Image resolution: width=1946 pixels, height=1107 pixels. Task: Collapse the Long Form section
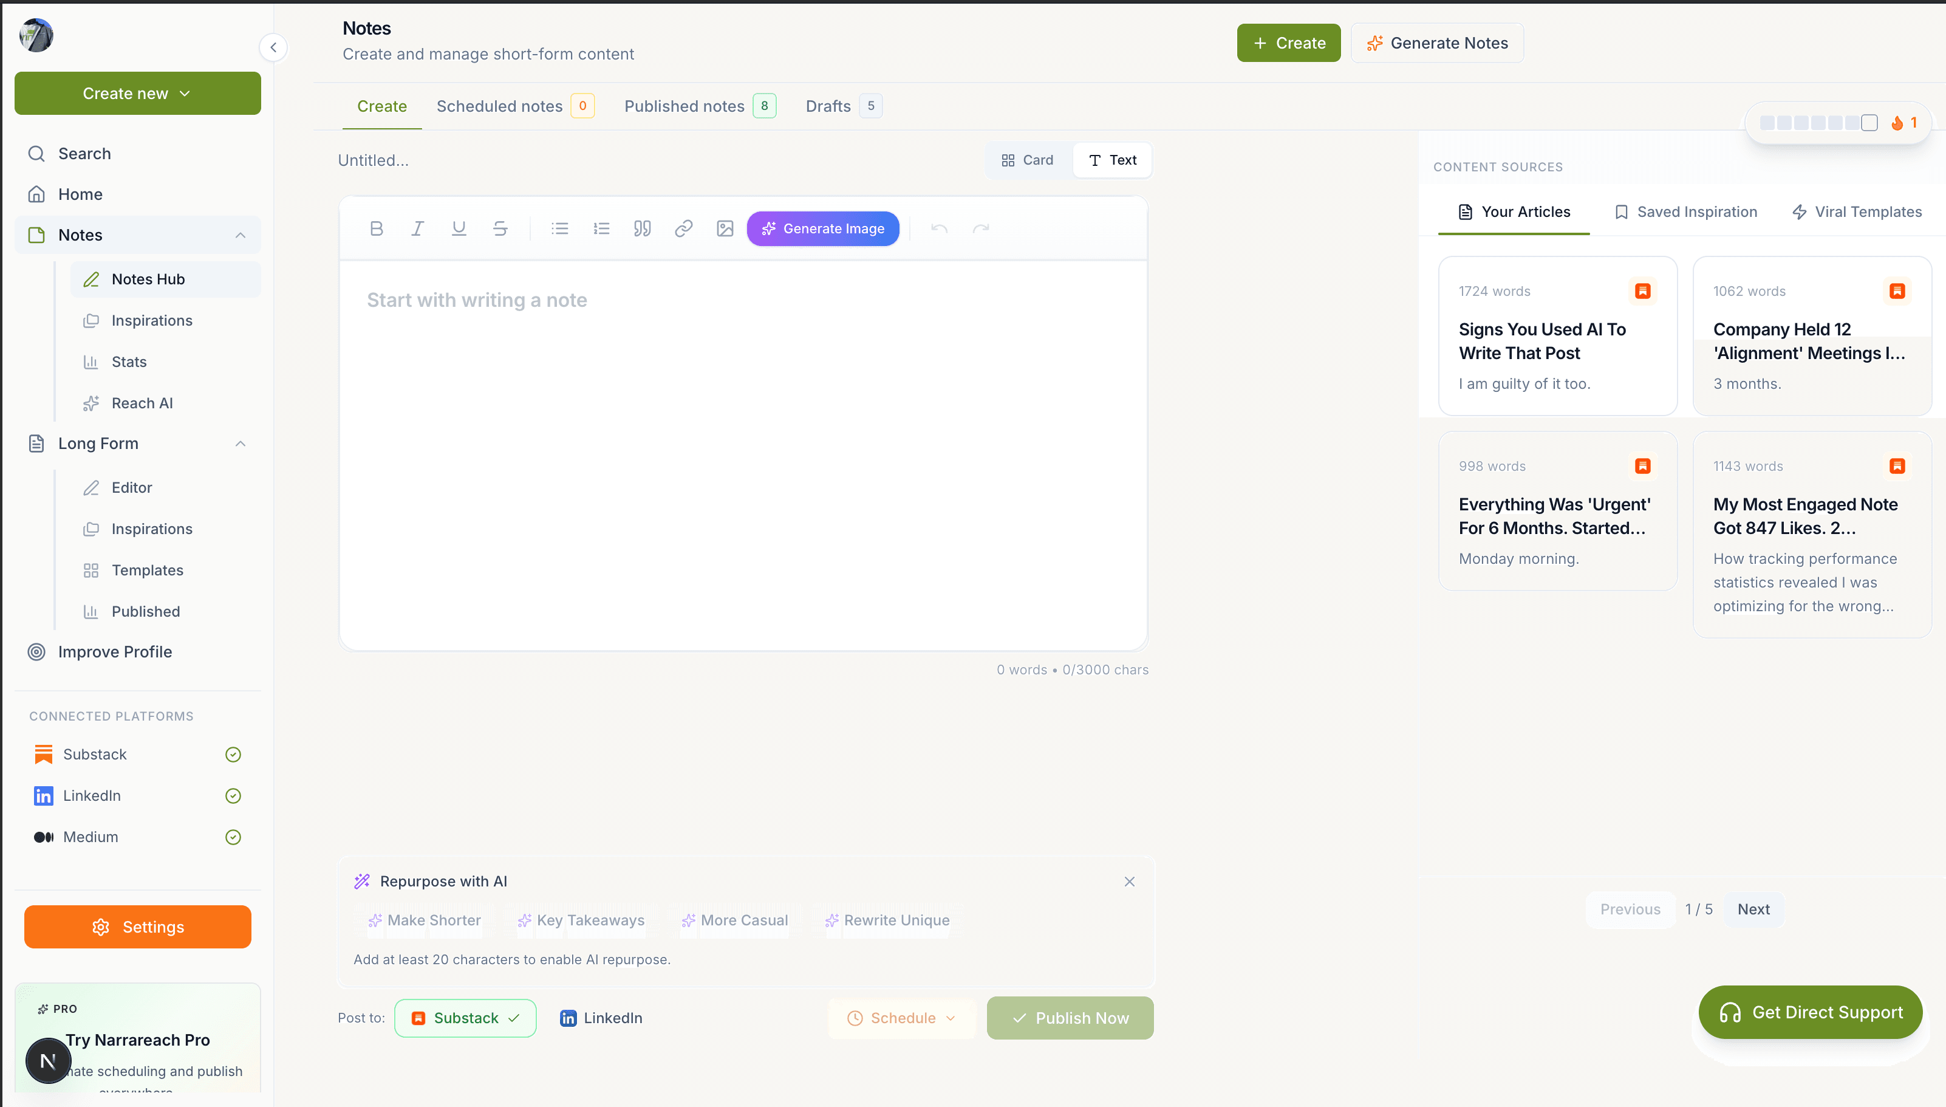click(240, 444)
